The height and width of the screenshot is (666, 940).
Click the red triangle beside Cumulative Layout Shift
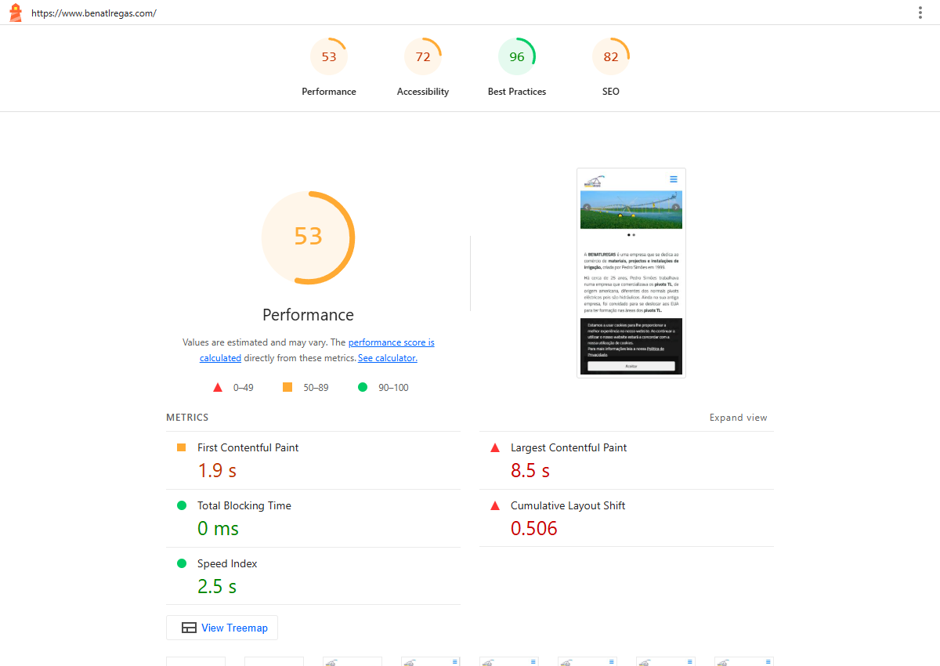pos(495,505)
